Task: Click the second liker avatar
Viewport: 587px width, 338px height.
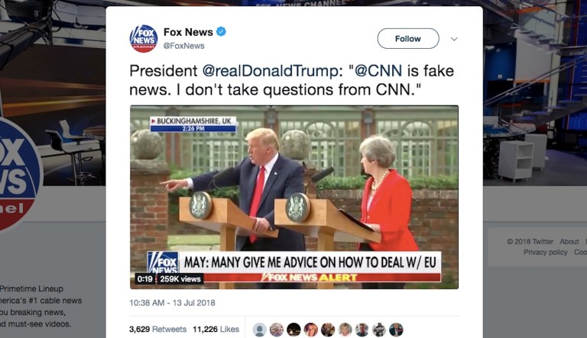Action: (x=277, y=330)
